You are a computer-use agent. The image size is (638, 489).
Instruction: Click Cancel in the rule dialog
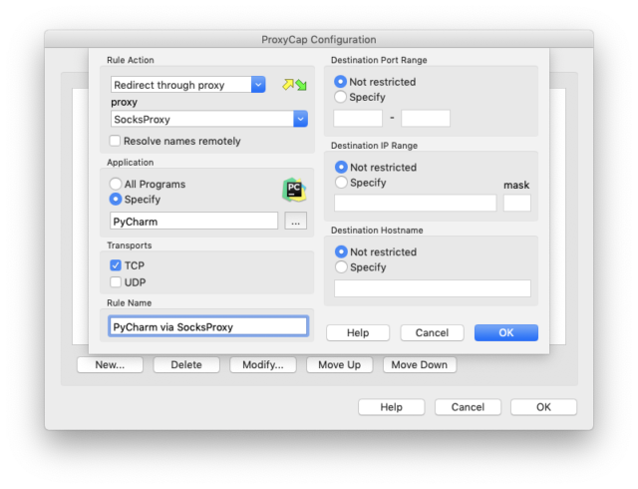pyautogui.click(x=432, y=332)
